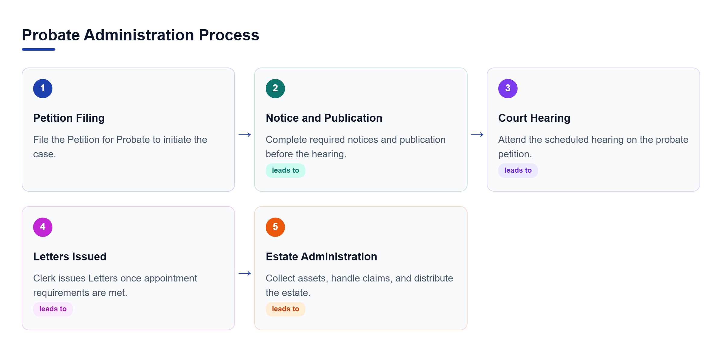
Task: Click the teal step 2 circle badge
Action: [275, 89]
